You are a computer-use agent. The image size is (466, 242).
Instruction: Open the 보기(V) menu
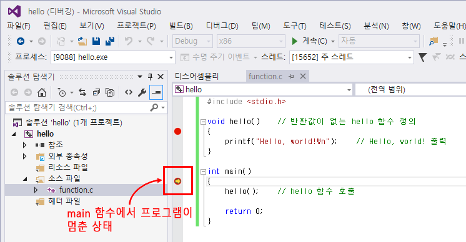(92, 26)
